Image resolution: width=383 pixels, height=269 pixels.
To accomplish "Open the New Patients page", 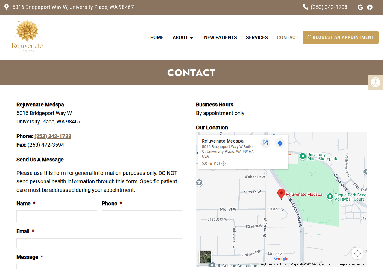I will click(x=221, y=38).
